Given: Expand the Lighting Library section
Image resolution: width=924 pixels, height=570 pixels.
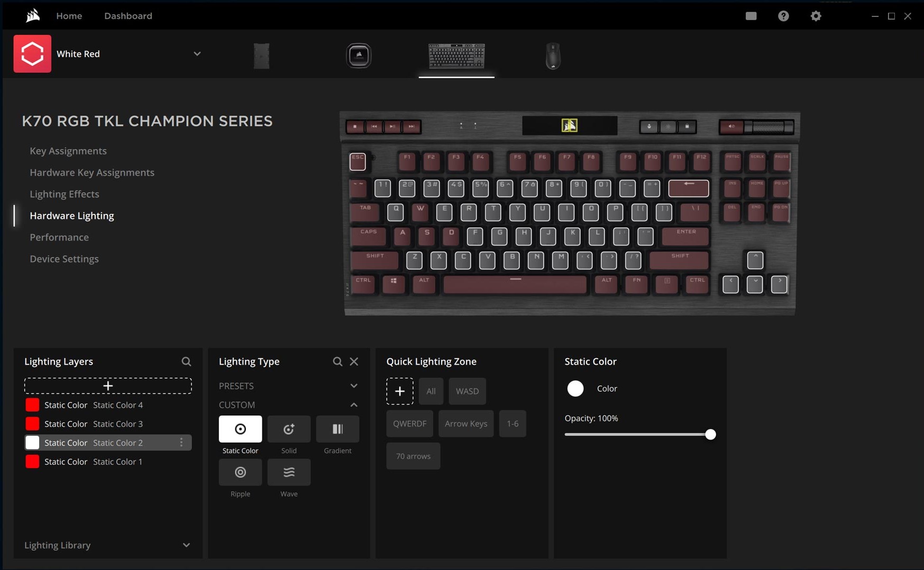Looking at the screenshot, I should (186, 545).
